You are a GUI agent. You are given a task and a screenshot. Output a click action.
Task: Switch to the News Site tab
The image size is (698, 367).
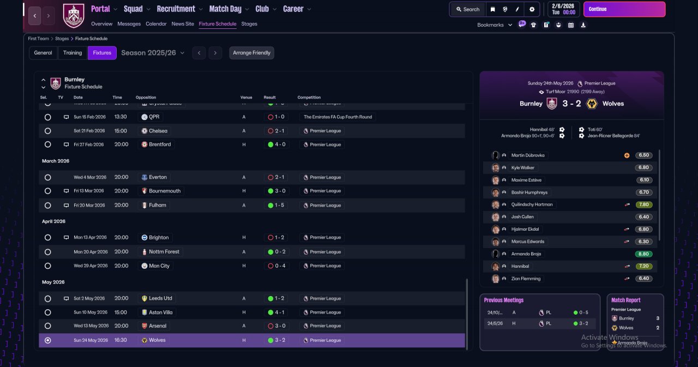(183, 24)
